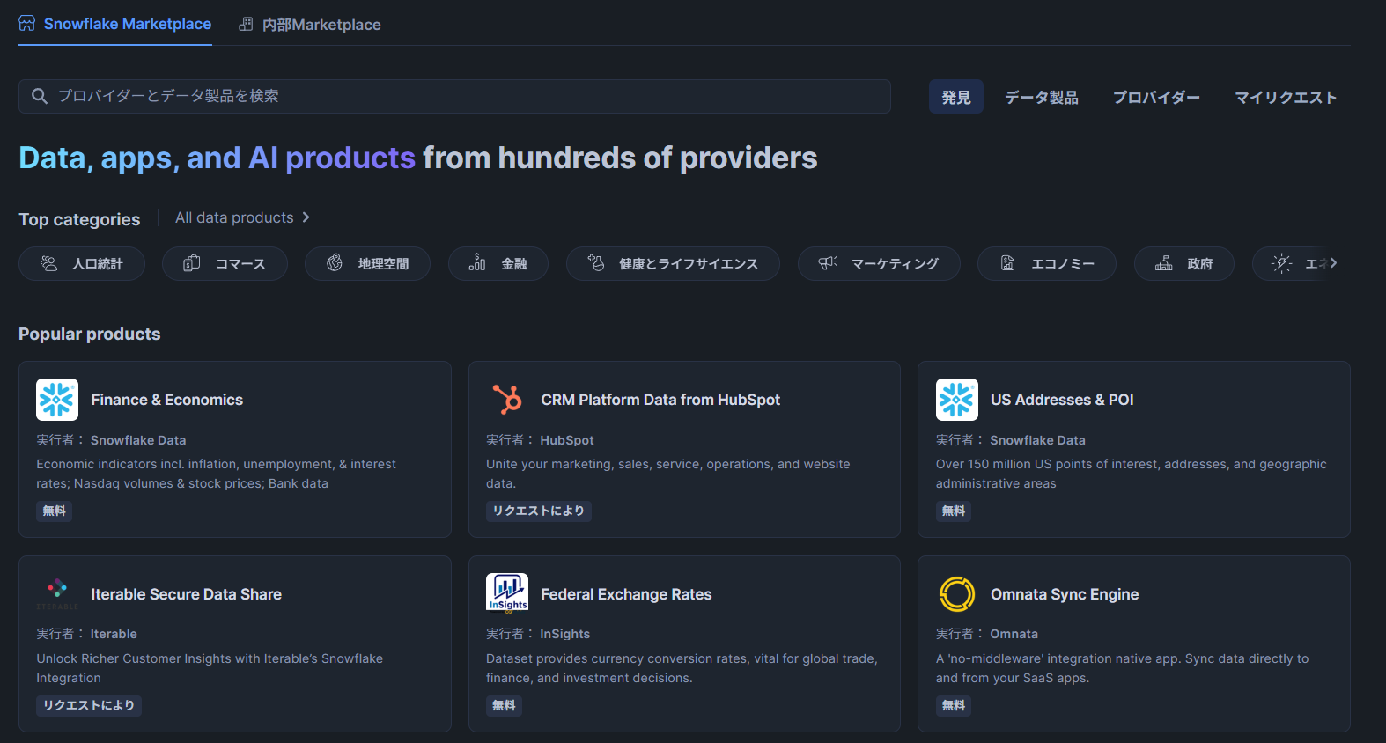The height and width of the screenshot is (743, 1386).
Task: Click the Dataset provides currency conversion description
Action: pos(682,668)
